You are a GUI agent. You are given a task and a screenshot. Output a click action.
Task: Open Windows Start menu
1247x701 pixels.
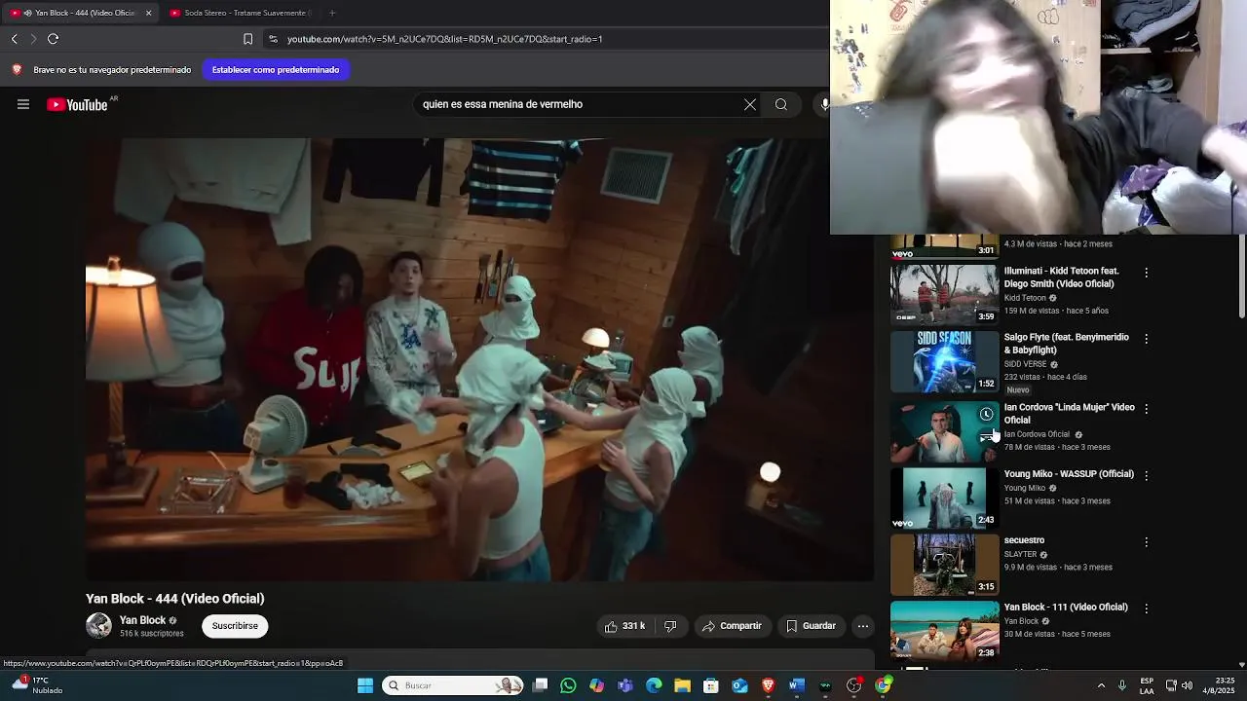(365, 685)
